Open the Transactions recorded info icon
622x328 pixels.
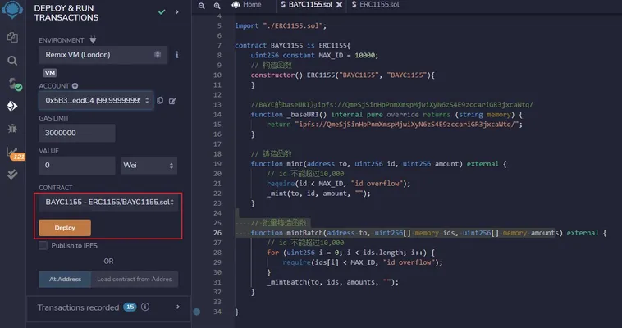pos(145,307)
